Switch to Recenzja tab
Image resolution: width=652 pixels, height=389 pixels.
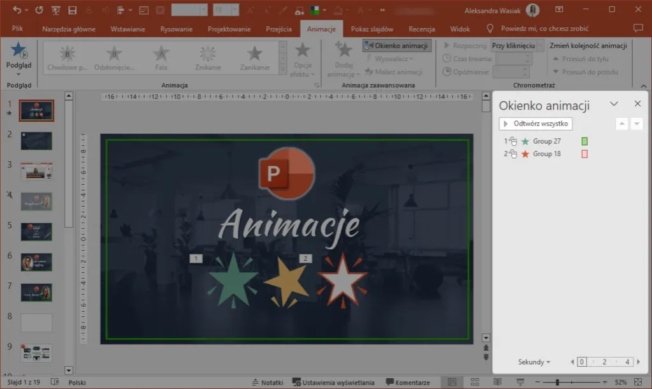[x=422, y=29]
